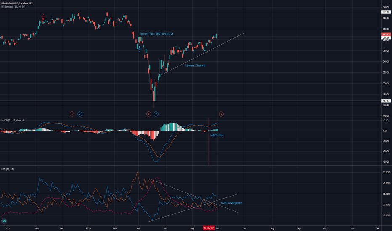Click the 180.00 price axis label
The height and width of the screenshot is (231, 392).
(386, 94)
